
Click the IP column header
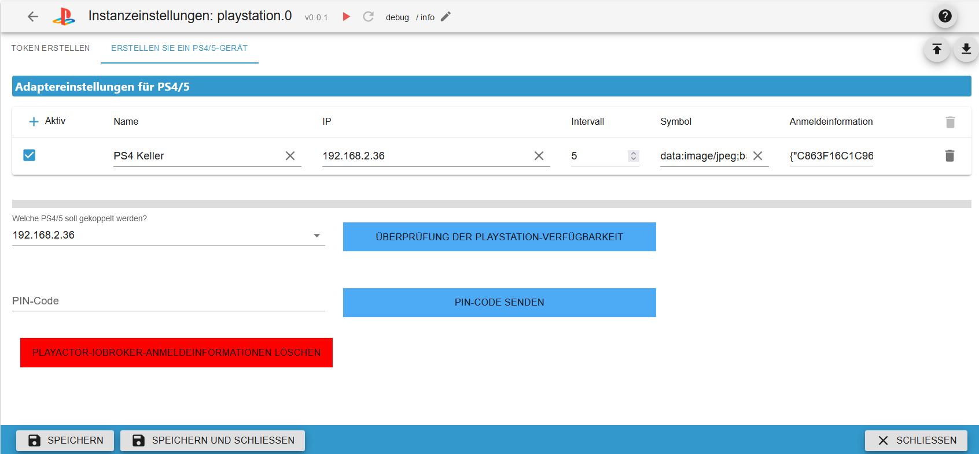327,121
